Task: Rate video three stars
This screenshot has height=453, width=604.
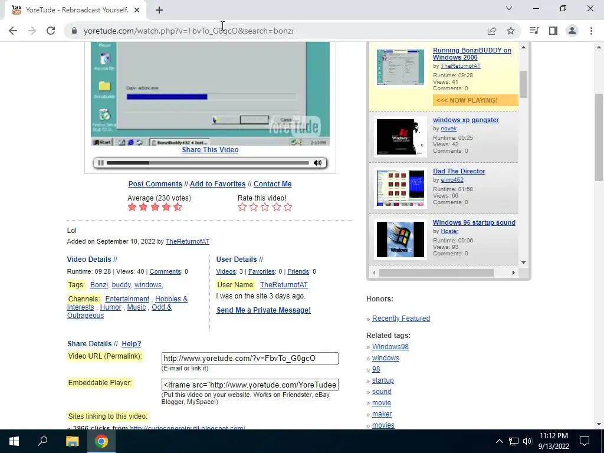Action: [265, 207]
